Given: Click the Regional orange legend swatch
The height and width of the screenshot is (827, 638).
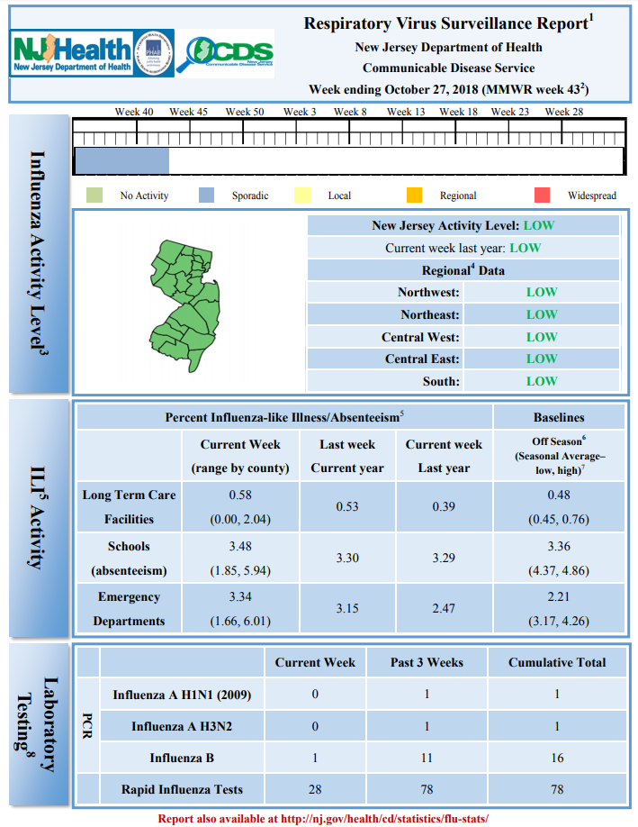Looking at the screenshot, I should click(414, 195).
